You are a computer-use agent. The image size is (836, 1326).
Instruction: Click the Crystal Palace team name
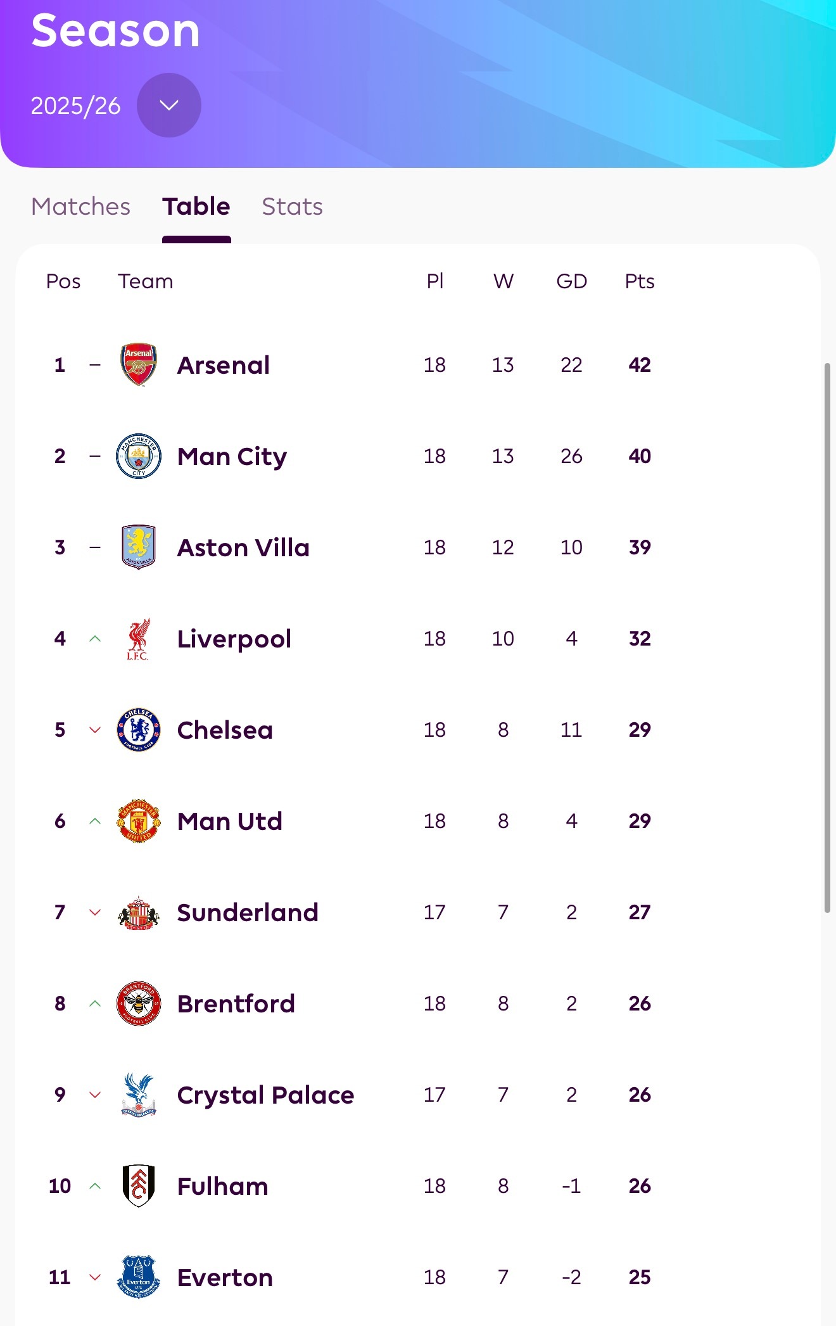(x=265, y=1095)
